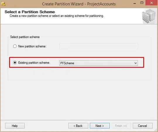Click the wizard title in the title bar
Image resolution: width=158 pixels, height=132 pixels.
click(79, 4)
